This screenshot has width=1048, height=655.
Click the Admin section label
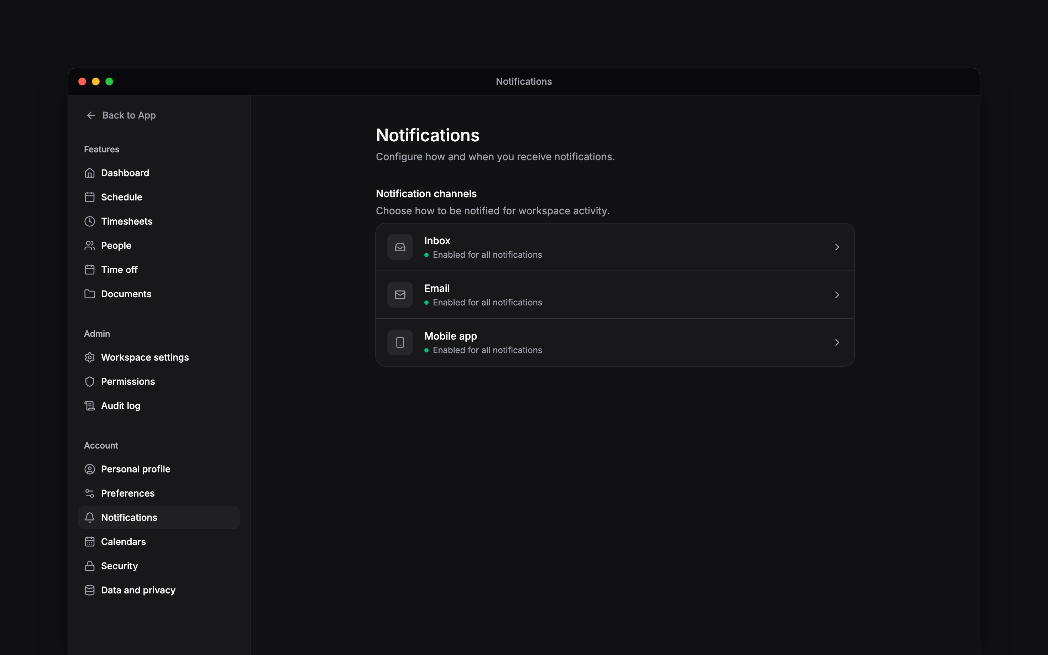click(97, 334)
